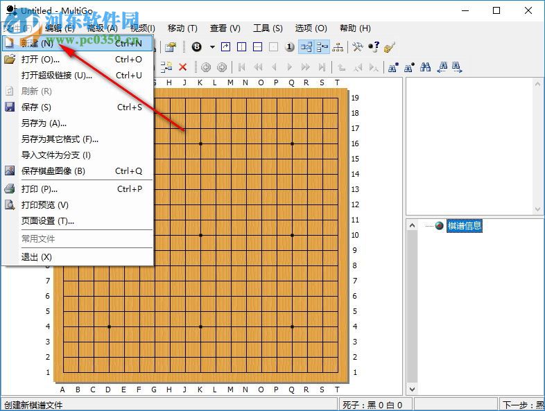The height and width of the screenshot is (411, 545).
Task: Click the binoculars with left-right arrow icon
Action: [x=442, y=67]
